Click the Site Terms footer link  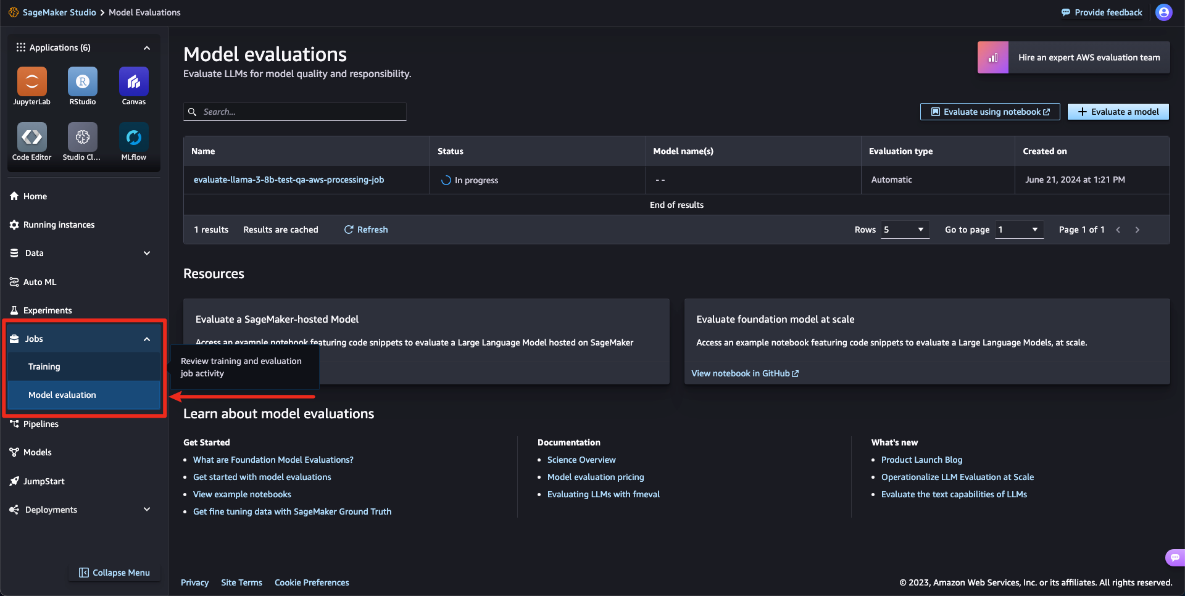tap(241, 582)
